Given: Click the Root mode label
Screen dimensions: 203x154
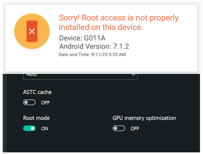Looking at the screenshot, I should pos(36,118).
